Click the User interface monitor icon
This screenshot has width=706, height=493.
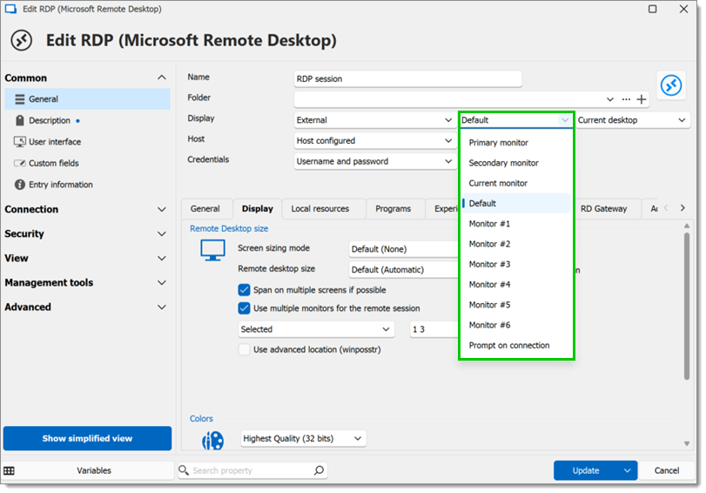coord(19,141)
